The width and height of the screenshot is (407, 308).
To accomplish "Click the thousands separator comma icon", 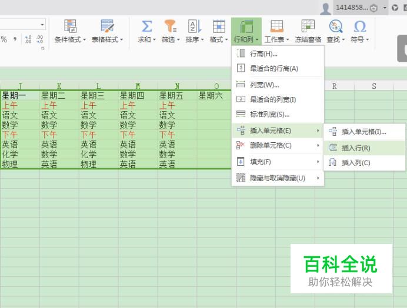I will 15,39.
